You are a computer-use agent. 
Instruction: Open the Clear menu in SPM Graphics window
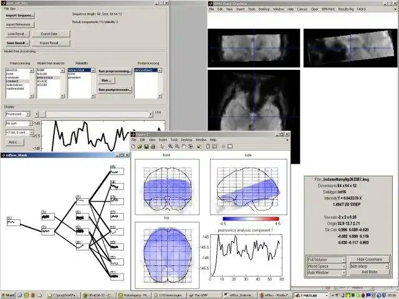point(314,9)
